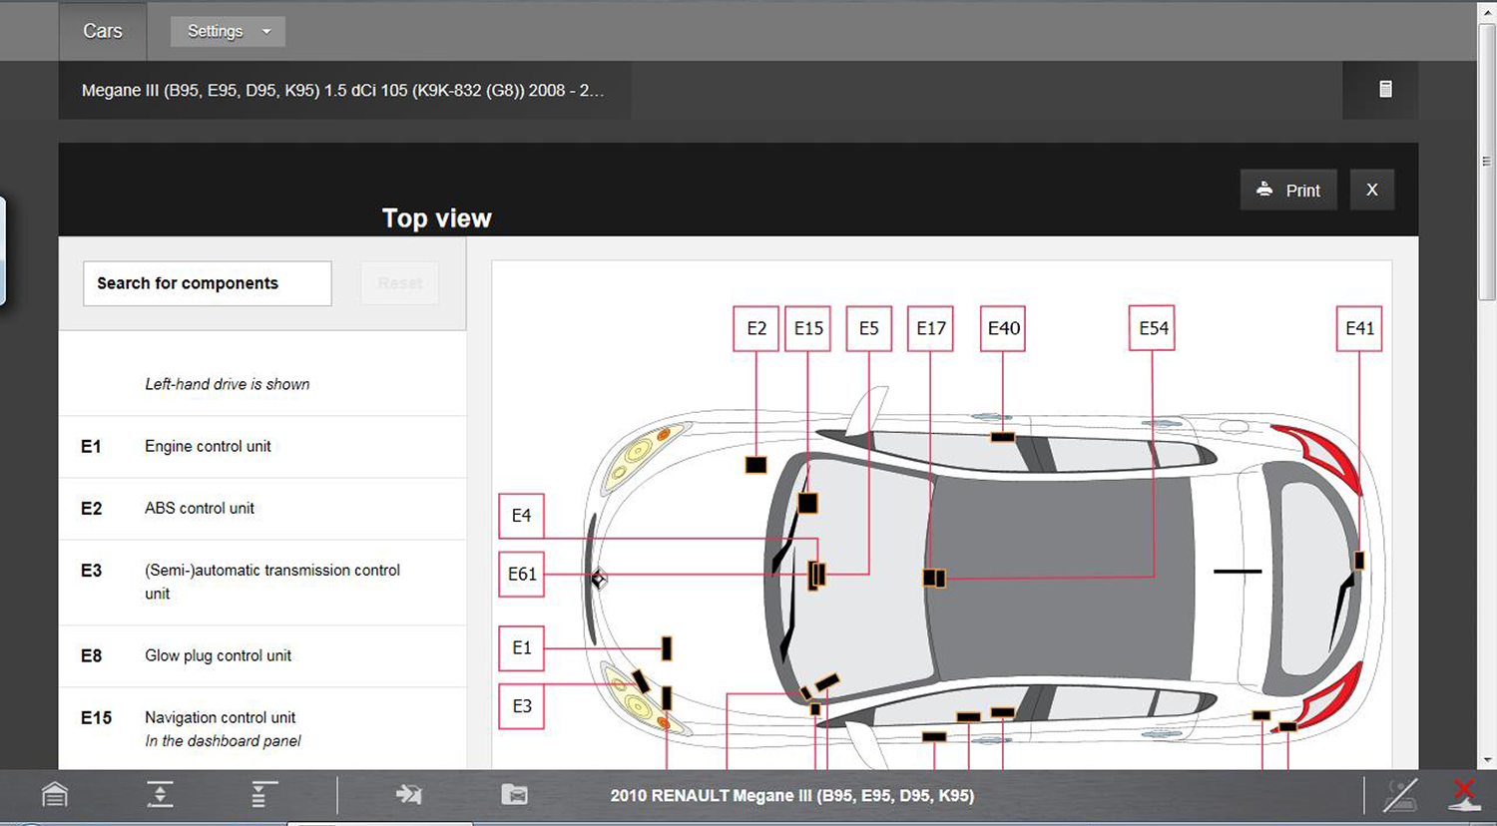Screen dimensions: 1497x826
Task: Click the red X icon in bottom toolbar
Action: [1463, 795]
